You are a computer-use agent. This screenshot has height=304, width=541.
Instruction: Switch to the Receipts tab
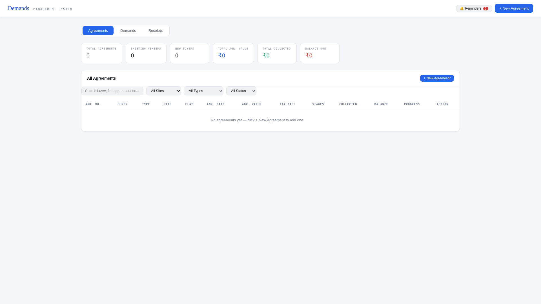point(156,30)
